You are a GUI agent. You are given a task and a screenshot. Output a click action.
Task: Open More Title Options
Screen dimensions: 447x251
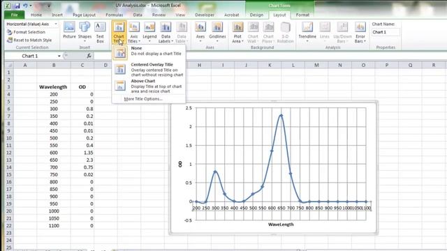click(143, 99)
